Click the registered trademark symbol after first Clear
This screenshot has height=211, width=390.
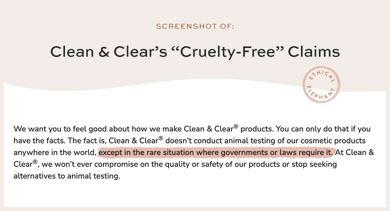[236, 126]
